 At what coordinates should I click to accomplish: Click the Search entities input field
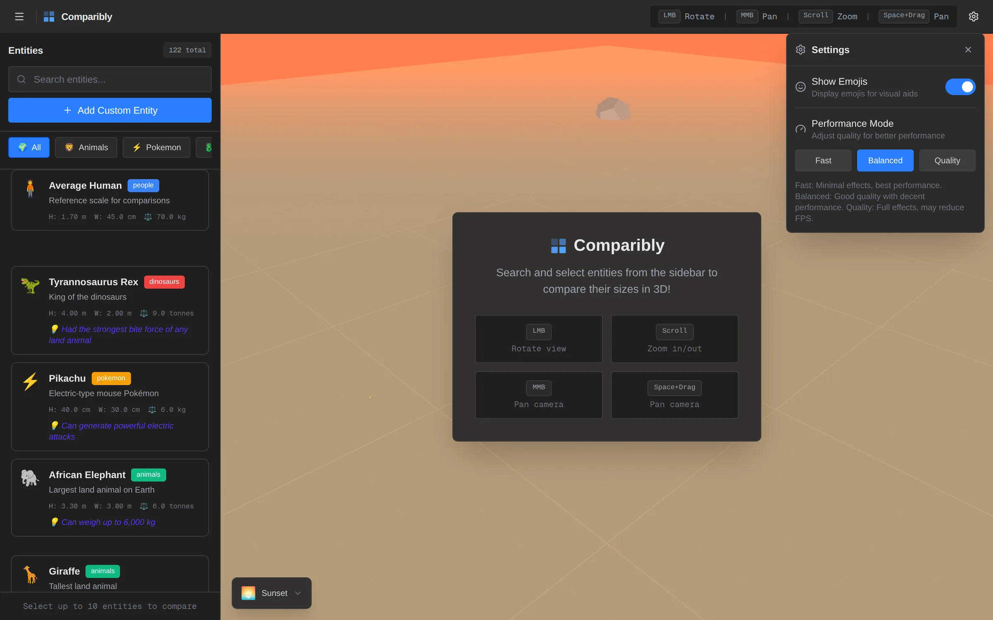110,79
